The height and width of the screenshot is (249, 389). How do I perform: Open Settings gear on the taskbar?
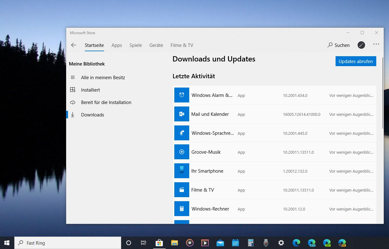tap(281, 243)
